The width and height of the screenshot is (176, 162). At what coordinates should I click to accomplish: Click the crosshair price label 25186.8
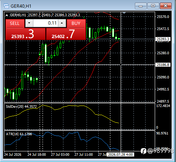click(x=163, y=65)
